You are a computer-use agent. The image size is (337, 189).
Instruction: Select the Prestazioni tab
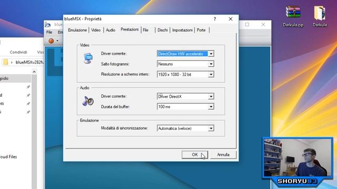(x=130, y=29)
